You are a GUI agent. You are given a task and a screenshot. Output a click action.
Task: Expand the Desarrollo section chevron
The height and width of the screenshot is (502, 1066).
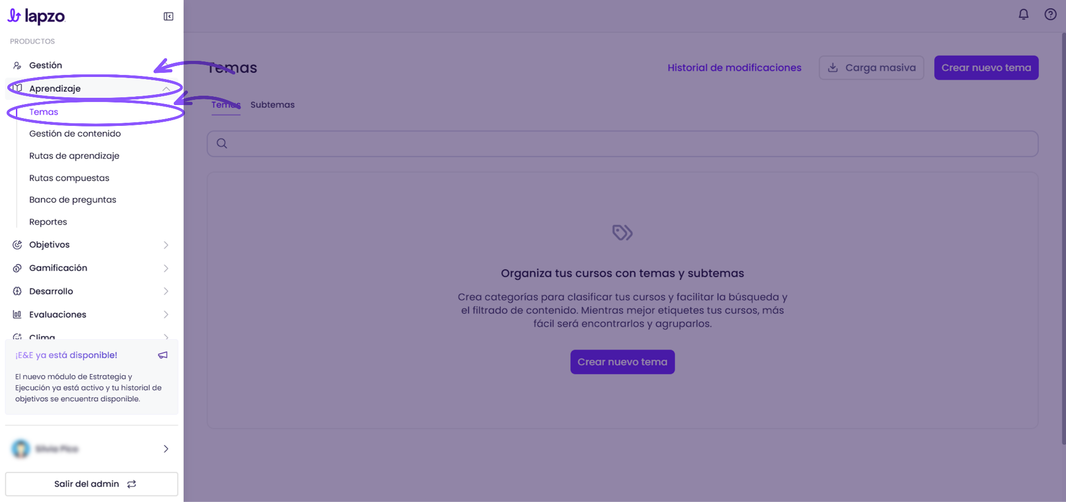pyautogui.click(x=166, y=291)
